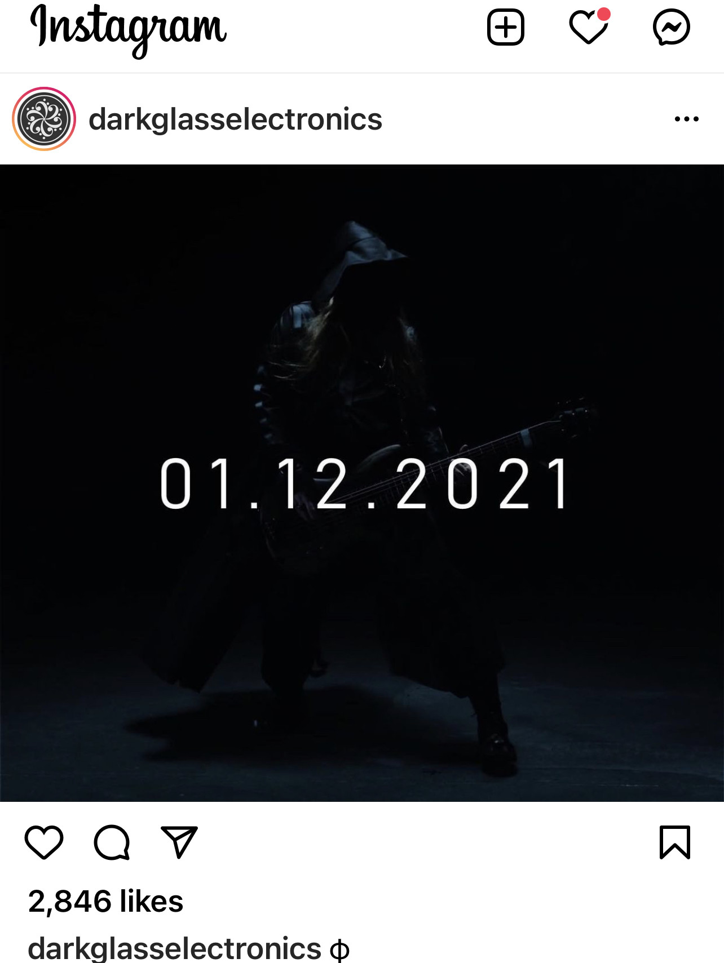Tap the phi symbol in caption
The image size is (724, 963).
pyautogui.click(x=339, y=951)
